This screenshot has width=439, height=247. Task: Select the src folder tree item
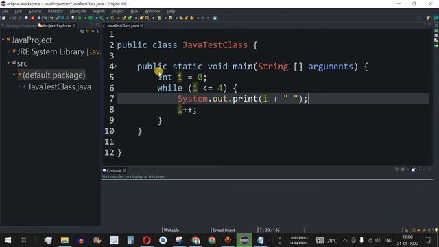pos(22,64)
